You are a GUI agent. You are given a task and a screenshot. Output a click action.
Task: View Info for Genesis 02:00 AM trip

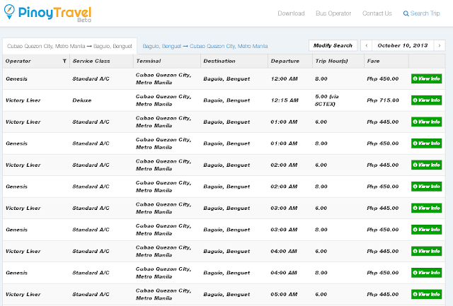point(426,187)
